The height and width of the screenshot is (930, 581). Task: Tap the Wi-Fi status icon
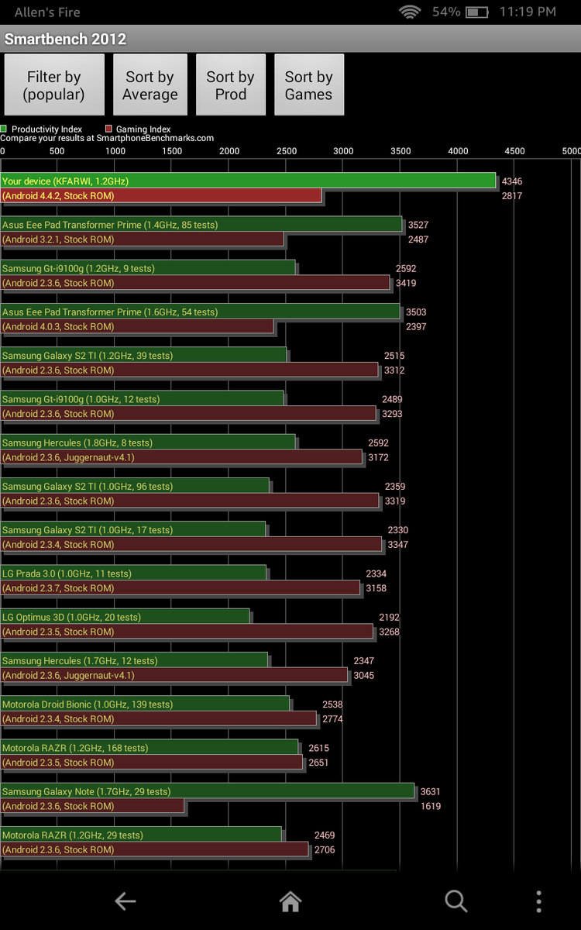(411, 12)
